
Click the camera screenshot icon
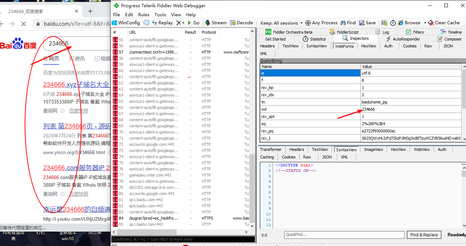[384, 22]
